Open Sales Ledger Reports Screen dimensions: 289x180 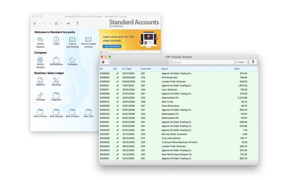pos(40,82)
